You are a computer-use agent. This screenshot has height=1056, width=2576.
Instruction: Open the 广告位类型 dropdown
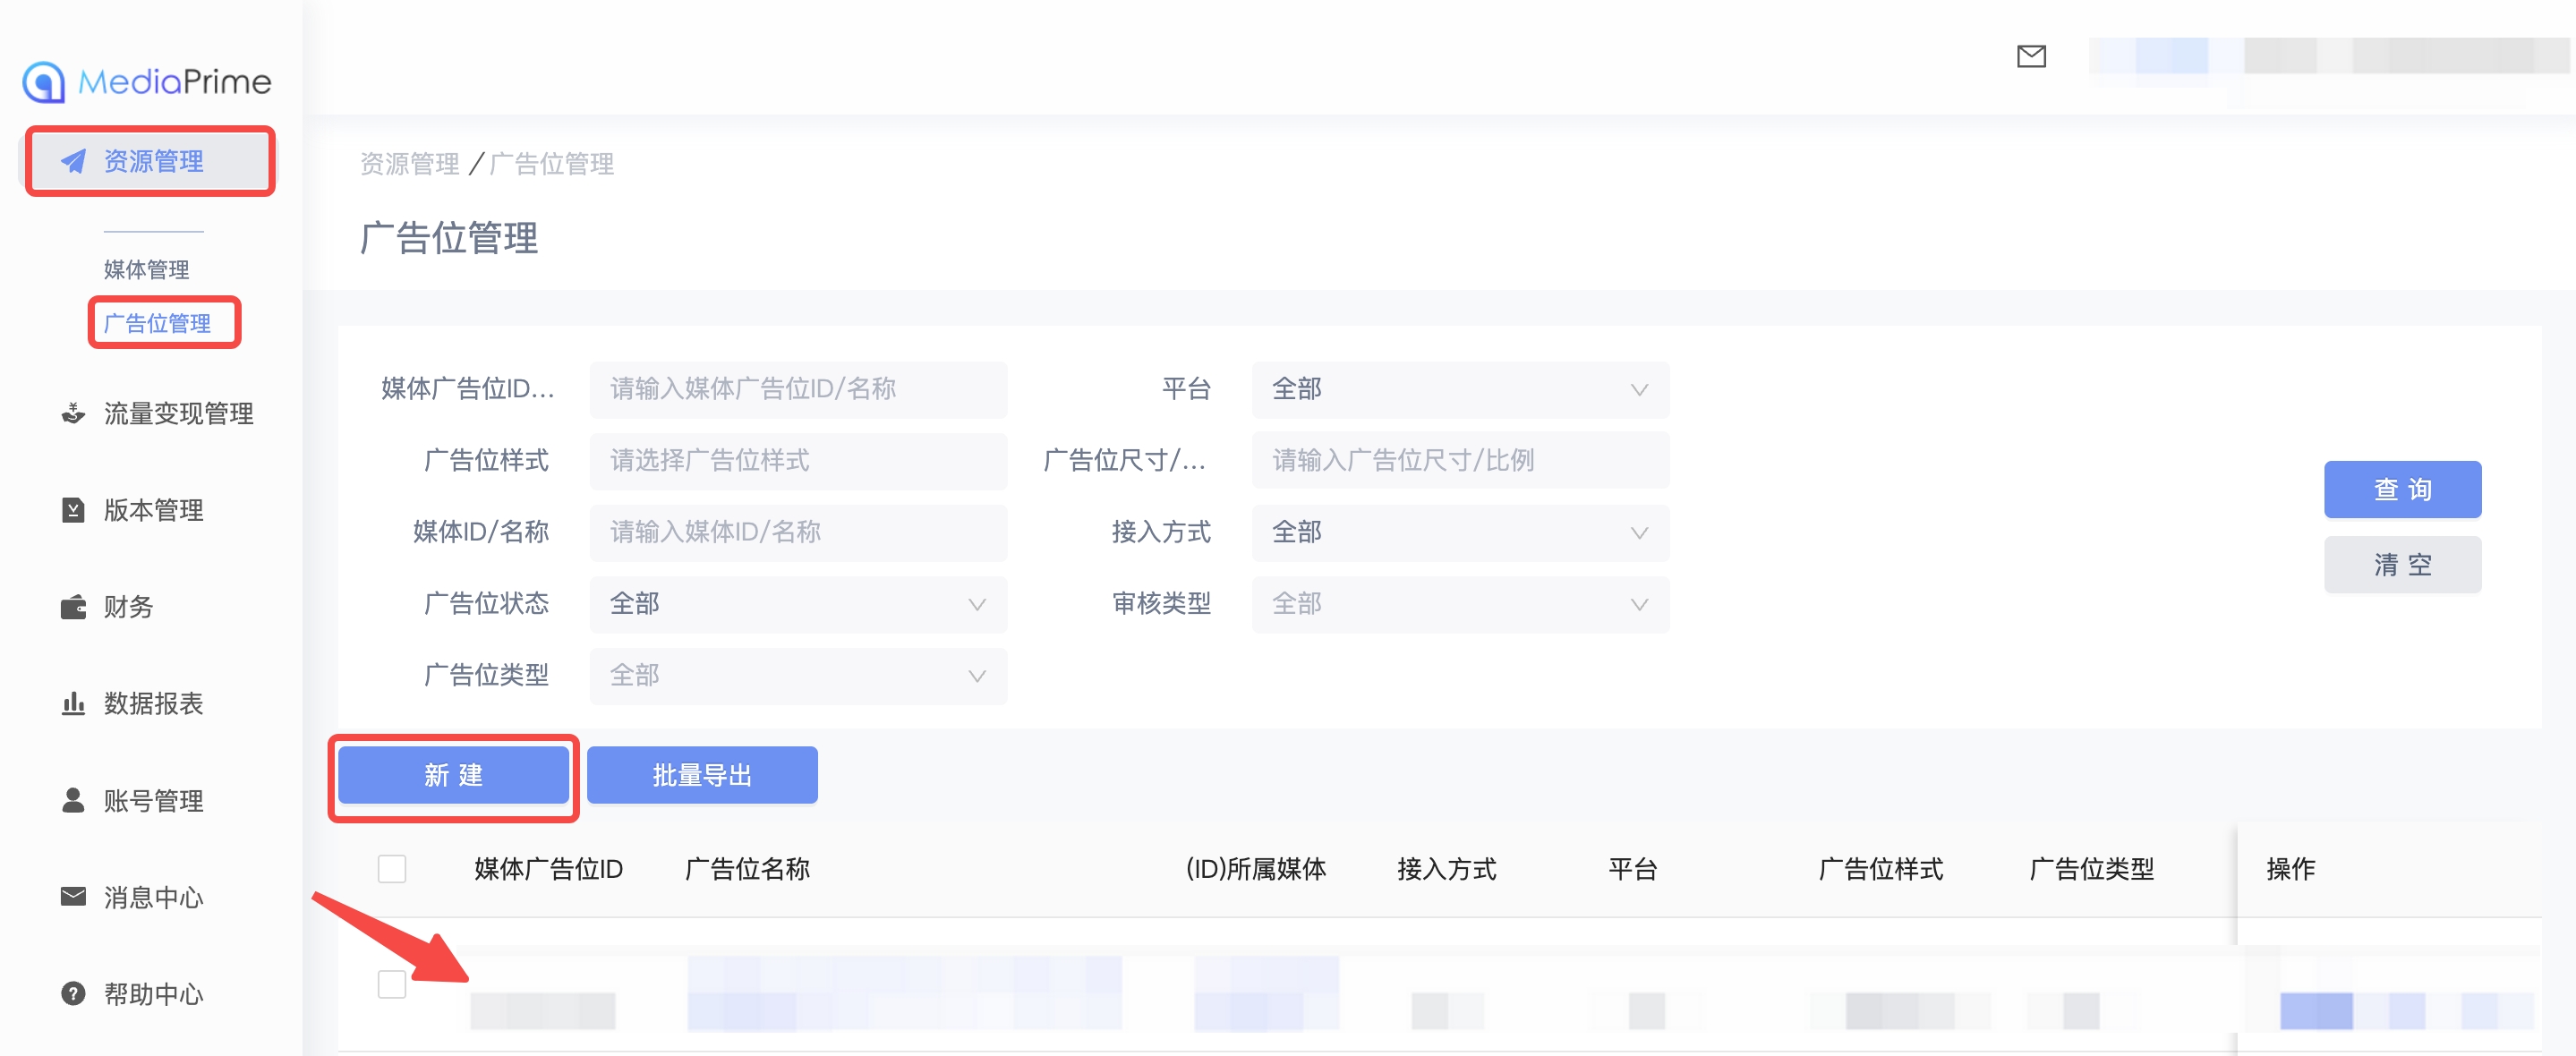[x=798, y=676]
